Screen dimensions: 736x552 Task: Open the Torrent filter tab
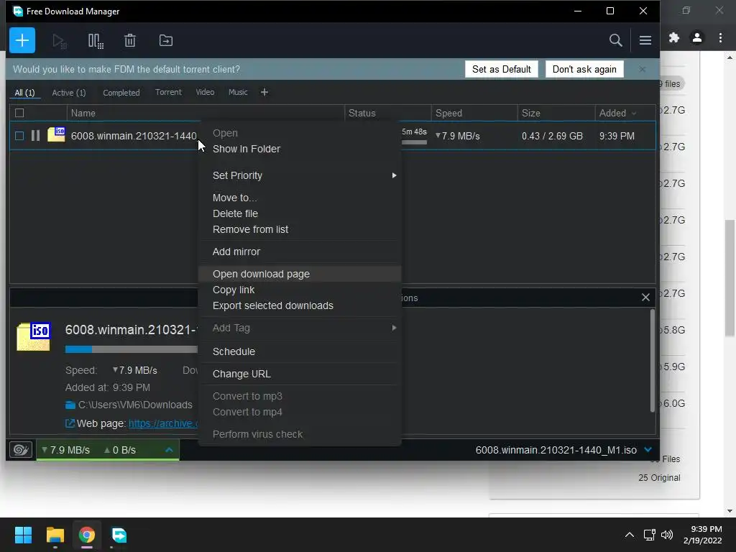pos(168,93)
